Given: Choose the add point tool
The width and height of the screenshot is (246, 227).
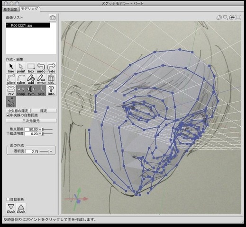Looking at the screenshot, I should point(31,79).
